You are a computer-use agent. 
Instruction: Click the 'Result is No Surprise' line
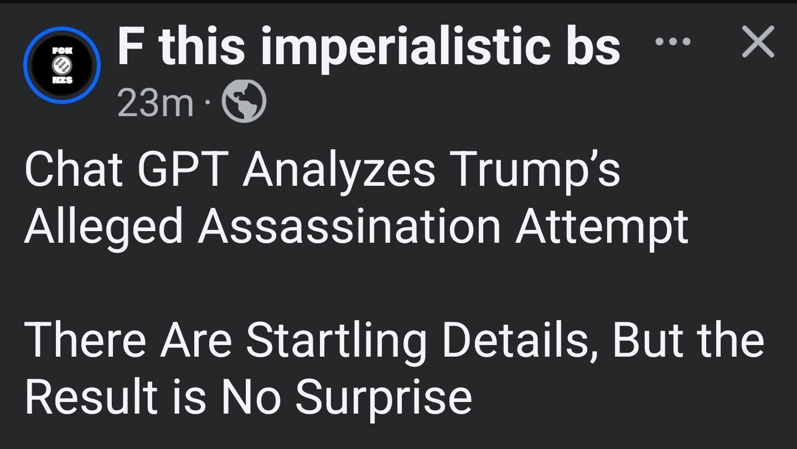248,396
